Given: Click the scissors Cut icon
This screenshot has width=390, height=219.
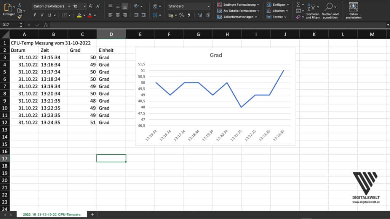Looking at the screenshot, I should (x=19, y=5).
